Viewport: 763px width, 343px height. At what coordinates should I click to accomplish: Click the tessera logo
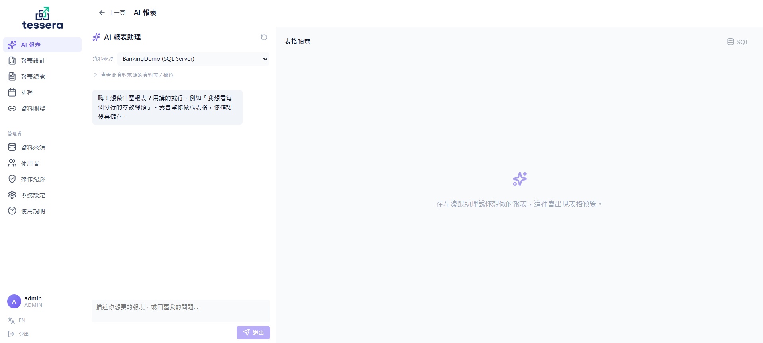pos(42,18)
